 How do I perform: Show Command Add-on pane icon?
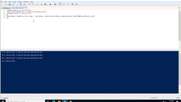76,4
